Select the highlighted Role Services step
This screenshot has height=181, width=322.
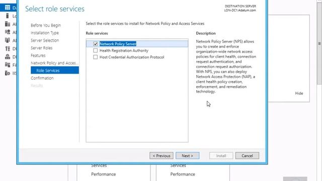coord(55,70)
